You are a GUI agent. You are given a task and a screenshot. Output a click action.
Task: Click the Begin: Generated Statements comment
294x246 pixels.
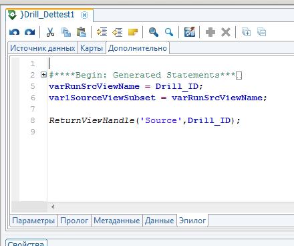pos(142,75)
